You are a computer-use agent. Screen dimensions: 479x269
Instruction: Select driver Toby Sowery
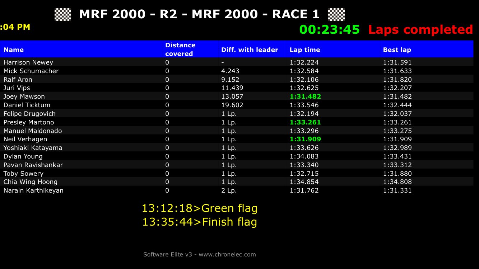pyautogui.click(x=23, y=174)
